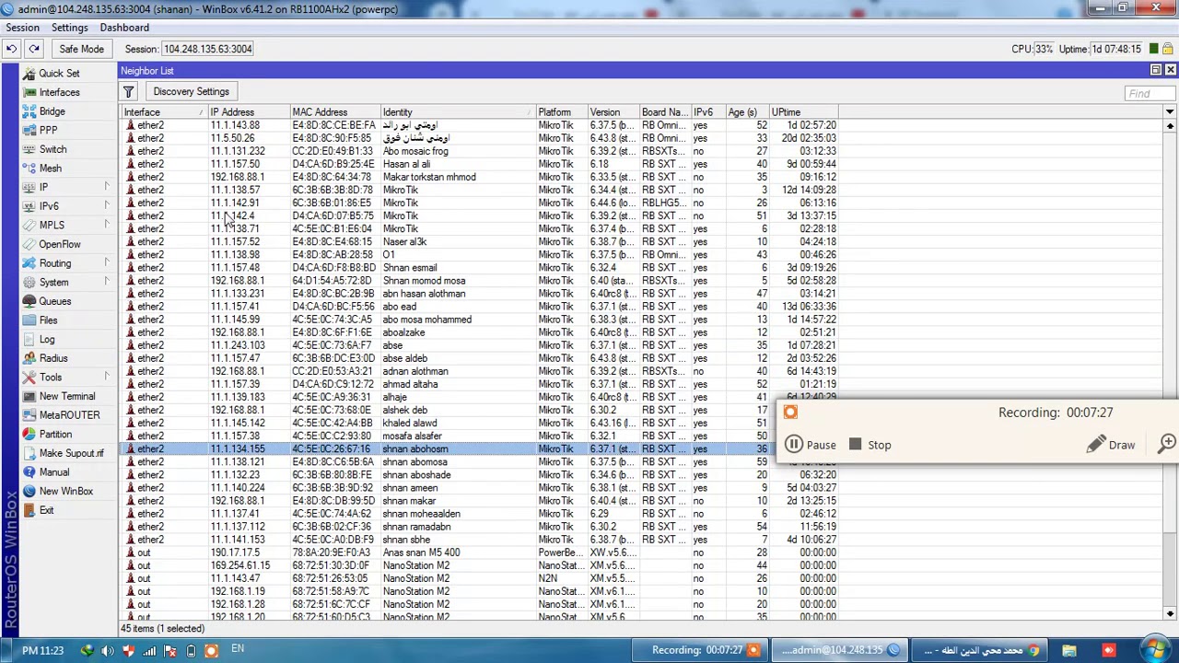This screenshot has height=663, width=1179.
Task: Click the Discovery Settings button
Action: [x=191, y=91]
